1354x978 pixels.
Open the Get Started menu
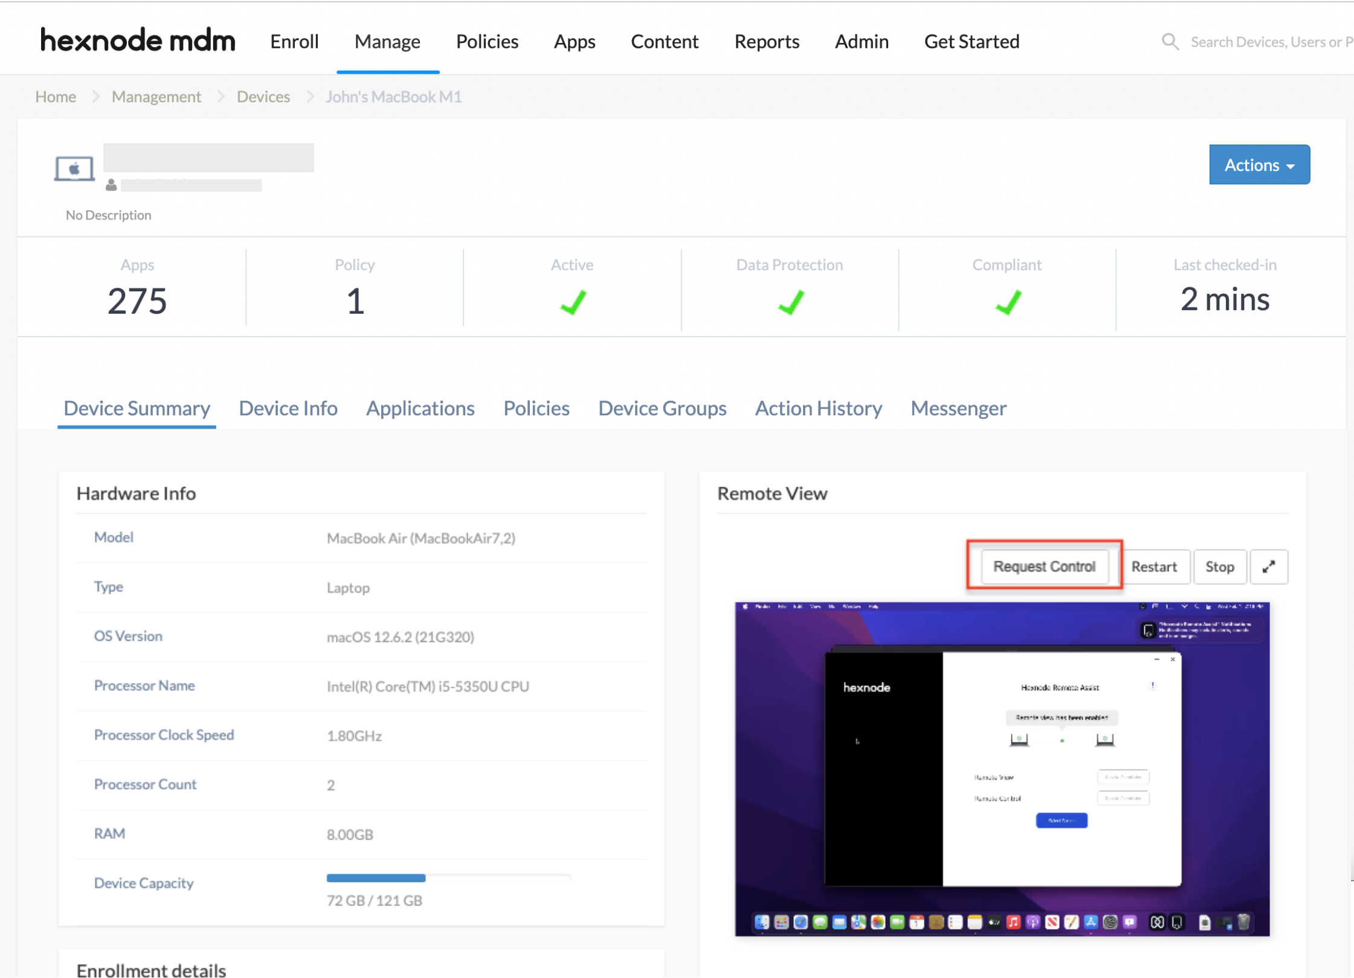click(972, 41)
